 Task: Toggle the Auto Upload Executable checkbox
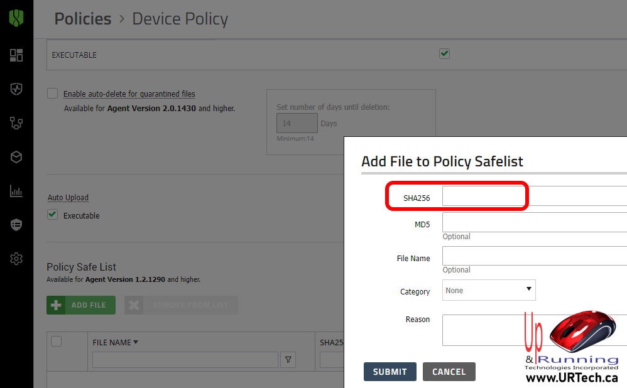coord(53,215)
